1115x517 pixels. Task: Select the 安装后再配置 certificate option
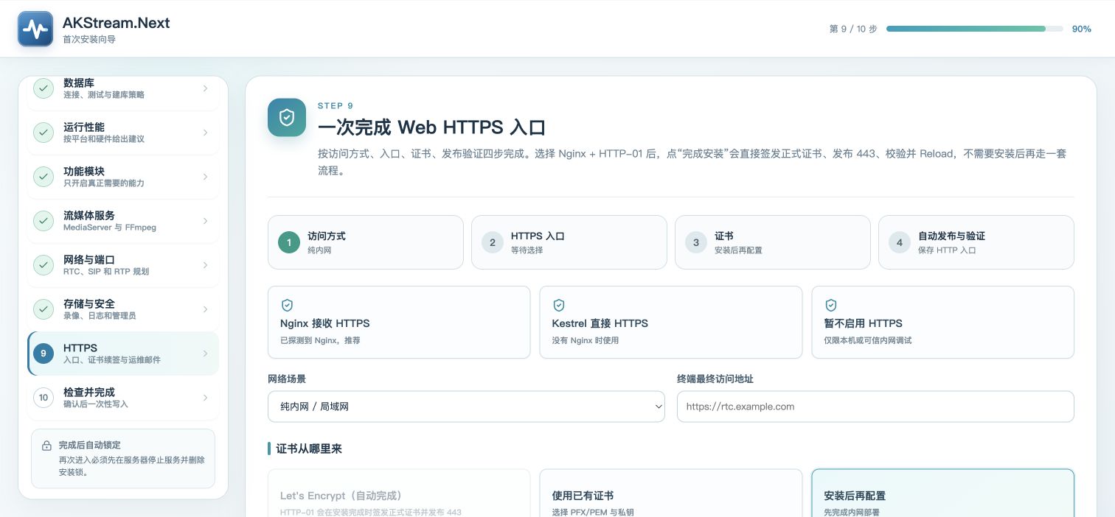[943, 493]
